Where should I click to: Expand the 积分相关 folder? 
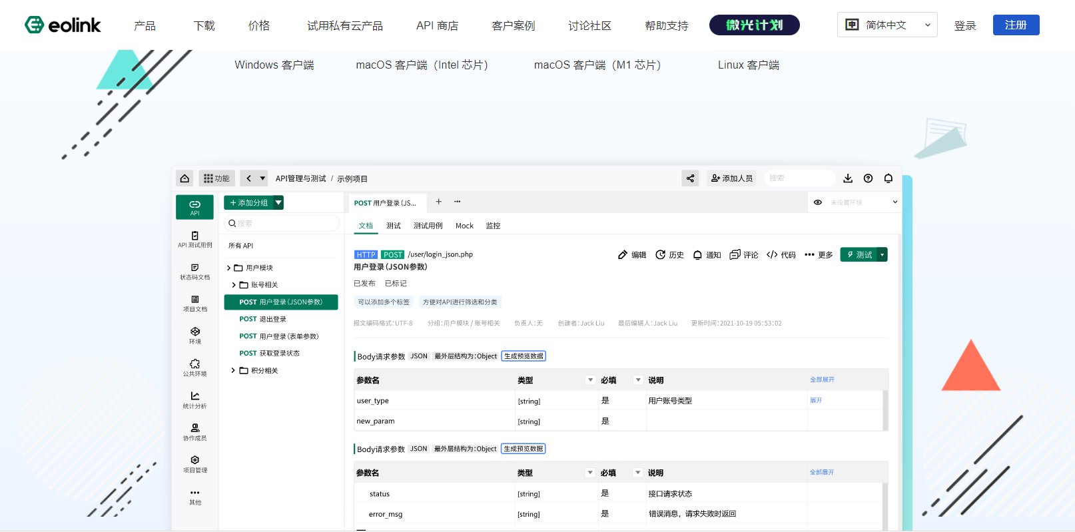point(233,371)
